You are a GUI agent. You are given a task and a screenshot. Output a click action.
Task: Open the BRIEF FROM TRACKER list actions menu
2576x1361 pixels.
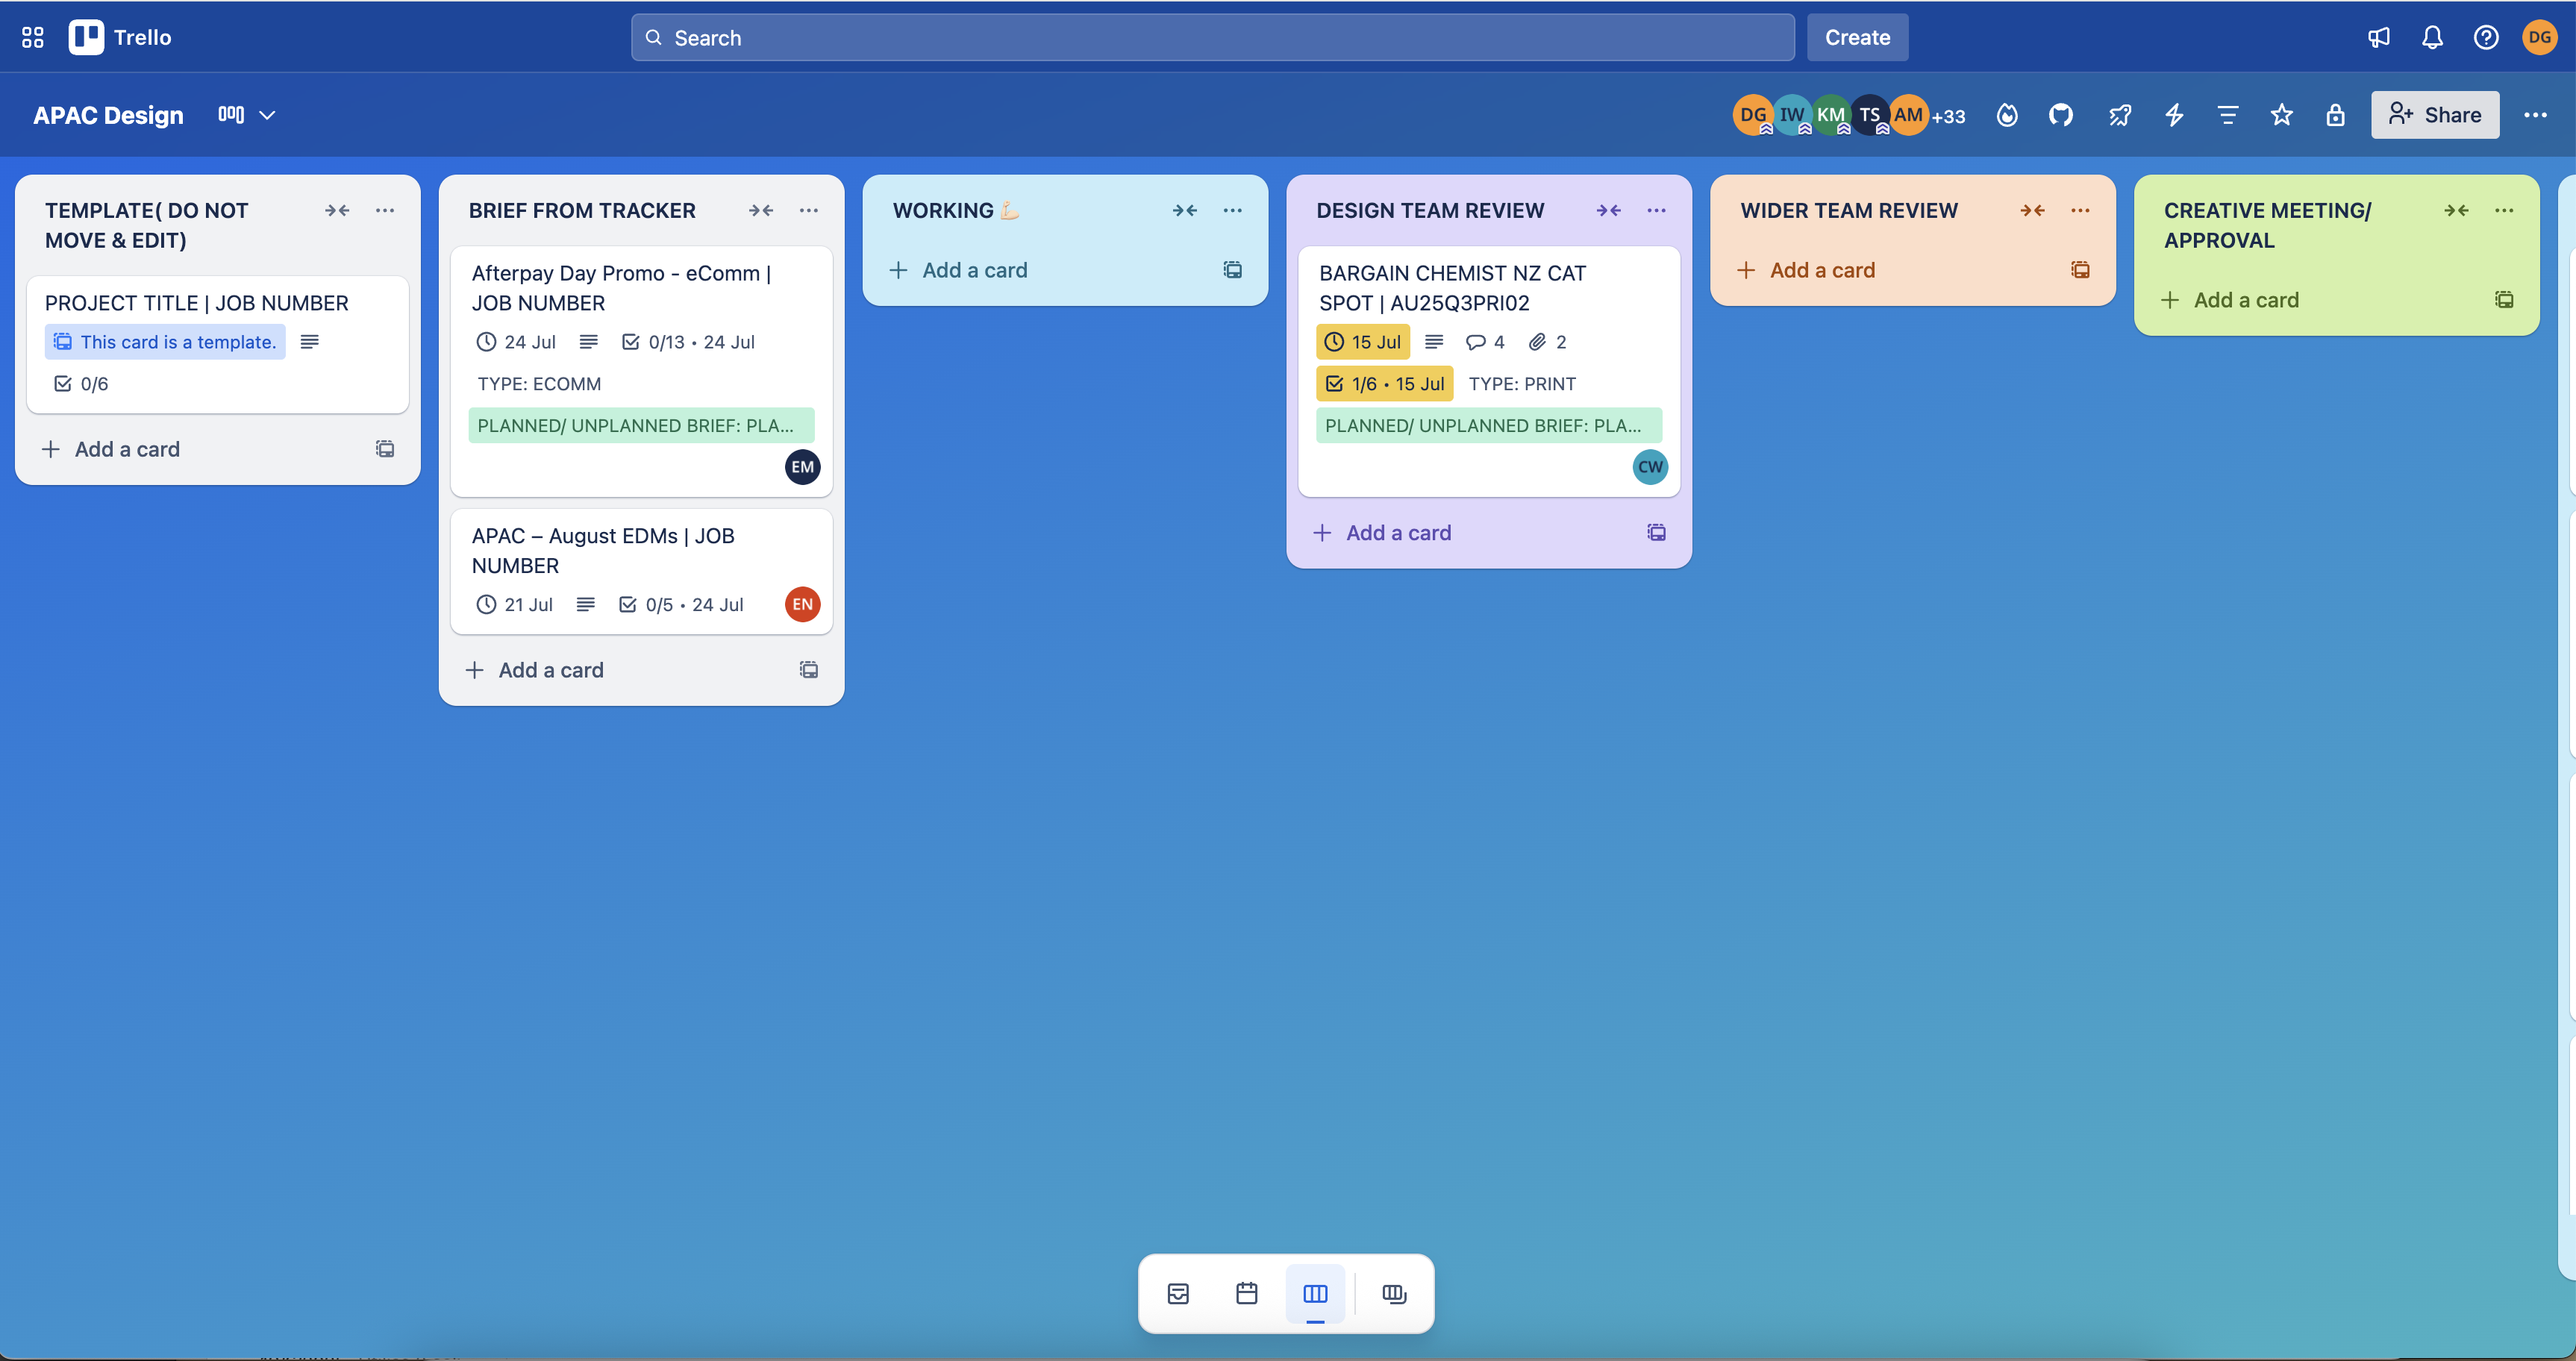pyautogui.click(x=809, y=210)
